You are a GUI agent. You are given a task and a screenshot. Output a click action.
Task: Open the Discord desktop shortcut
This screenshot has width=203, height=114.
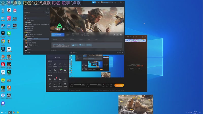click(3, 104)
